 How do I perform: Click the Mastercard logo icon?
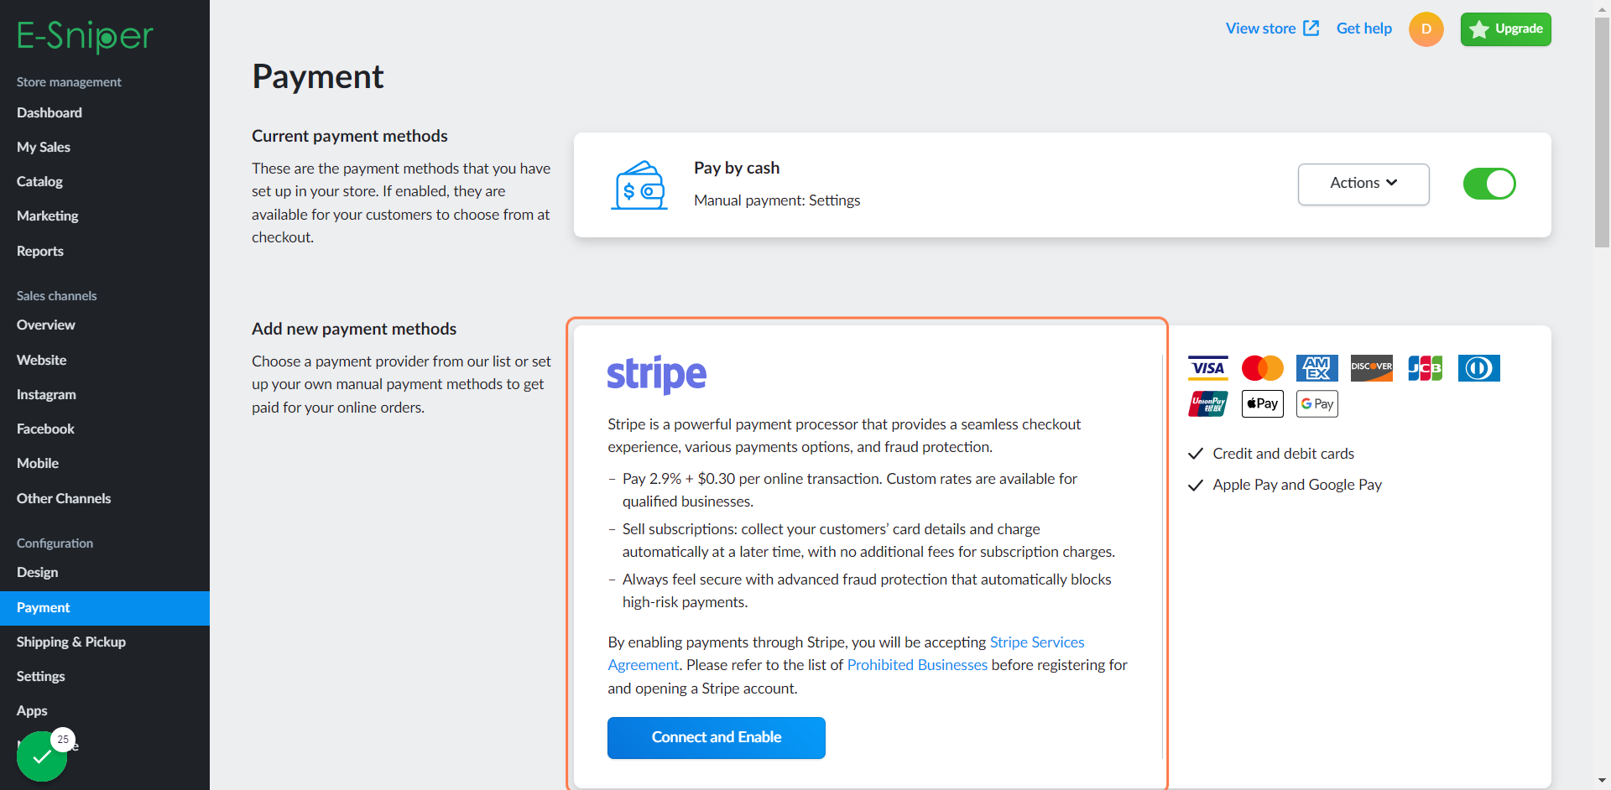[x=1263, y=368]
